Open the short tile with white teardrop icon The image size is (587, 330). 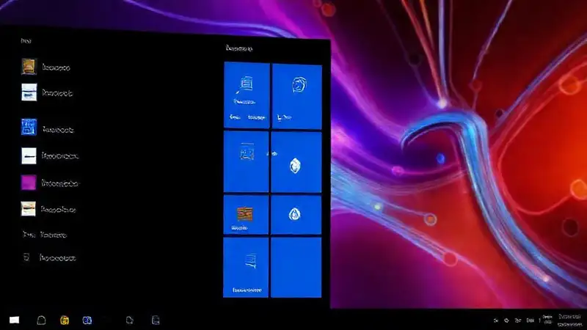296,215
